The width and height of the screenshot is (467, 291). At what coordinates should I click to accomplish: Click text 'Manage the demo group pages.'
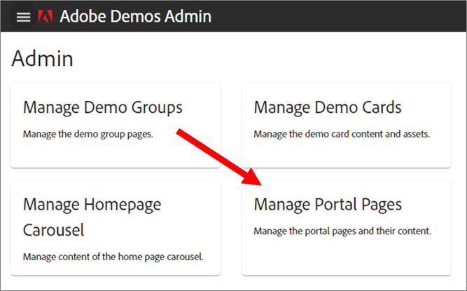point(88,135)
